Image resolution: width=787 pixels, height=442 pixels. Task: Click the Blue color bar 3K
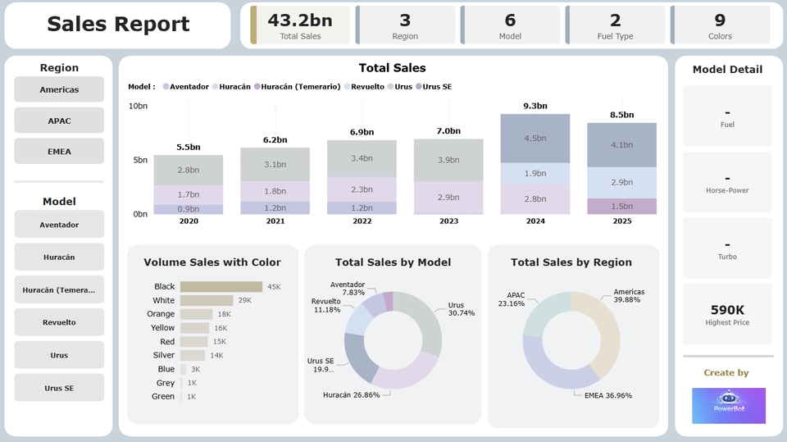[183, 369]
